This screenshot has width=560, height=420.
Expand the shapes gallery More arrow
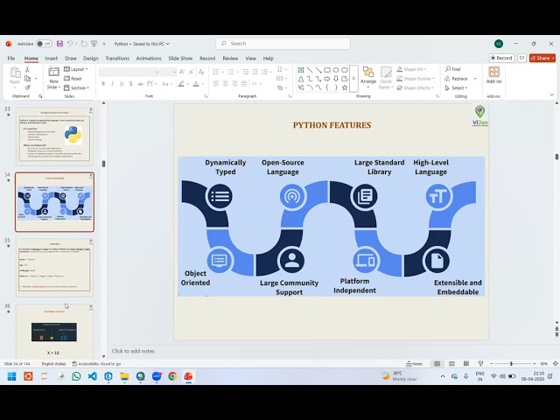tap(353, 79)
